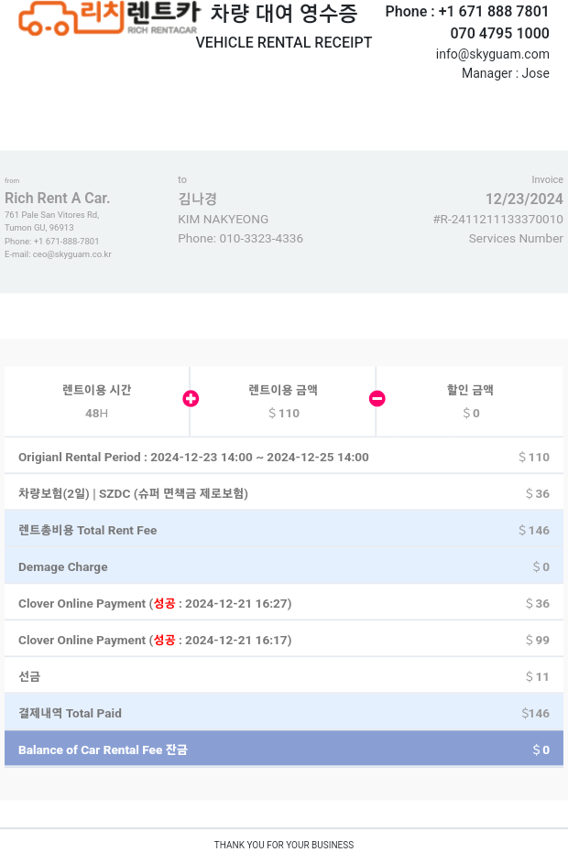The width and height of the screenshot is (568, 852).
Task: Select the 렌트이용 금액 $110 cell
Action: tap(283, 402)
